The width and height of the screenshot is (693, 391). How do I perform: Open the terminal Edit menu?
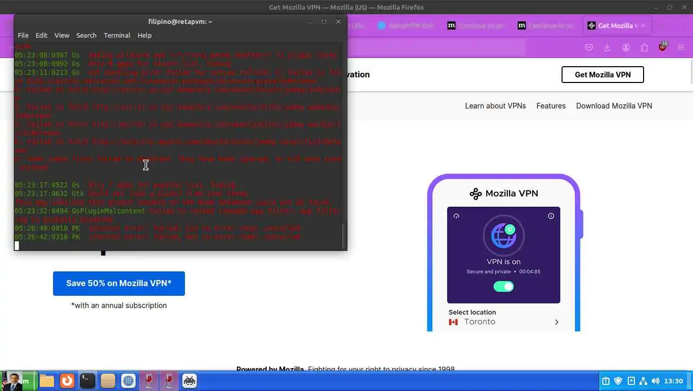click(41, 35)
